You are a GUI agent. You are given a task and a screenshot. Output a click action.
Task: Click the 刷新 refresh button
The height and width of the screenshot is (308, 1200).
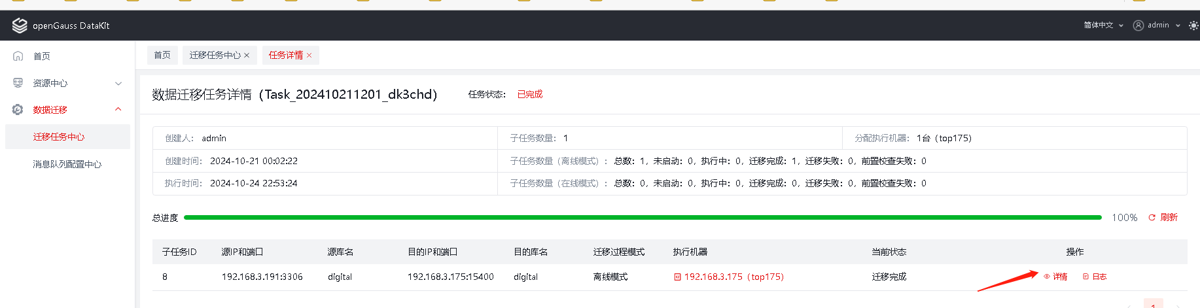tap(1163, 218)
